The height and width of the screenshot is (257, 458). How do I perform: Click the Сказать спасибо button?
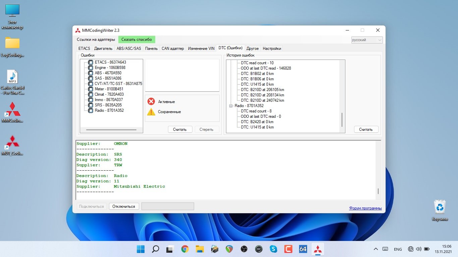(x=137, y=39)
